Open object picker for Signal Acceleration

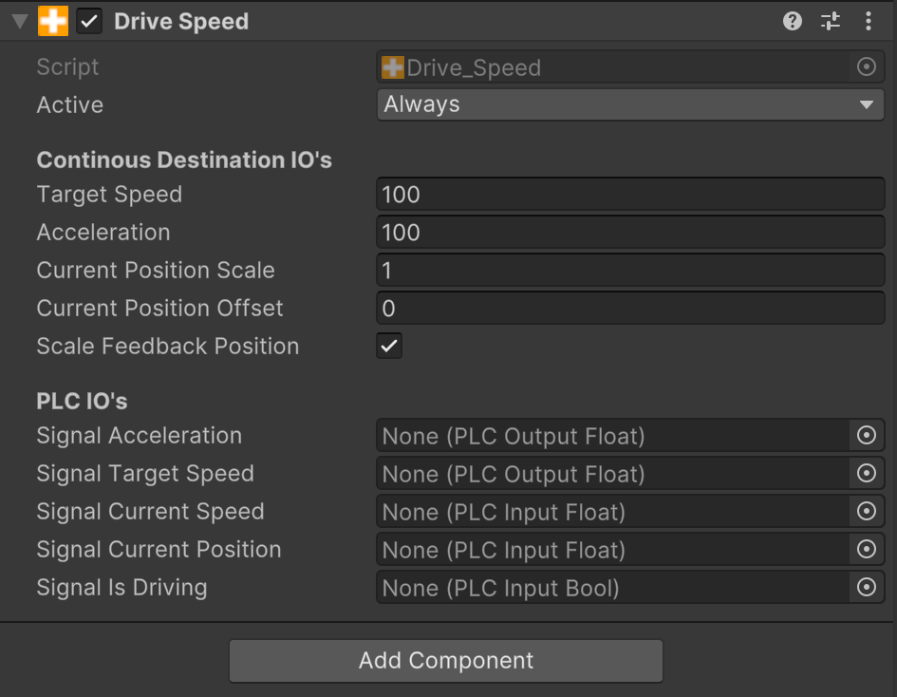click(x=866, y=436)
